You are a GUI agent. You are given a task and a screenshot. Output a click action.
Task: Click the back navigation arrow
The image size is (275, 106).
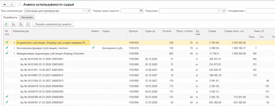point(5,5)
